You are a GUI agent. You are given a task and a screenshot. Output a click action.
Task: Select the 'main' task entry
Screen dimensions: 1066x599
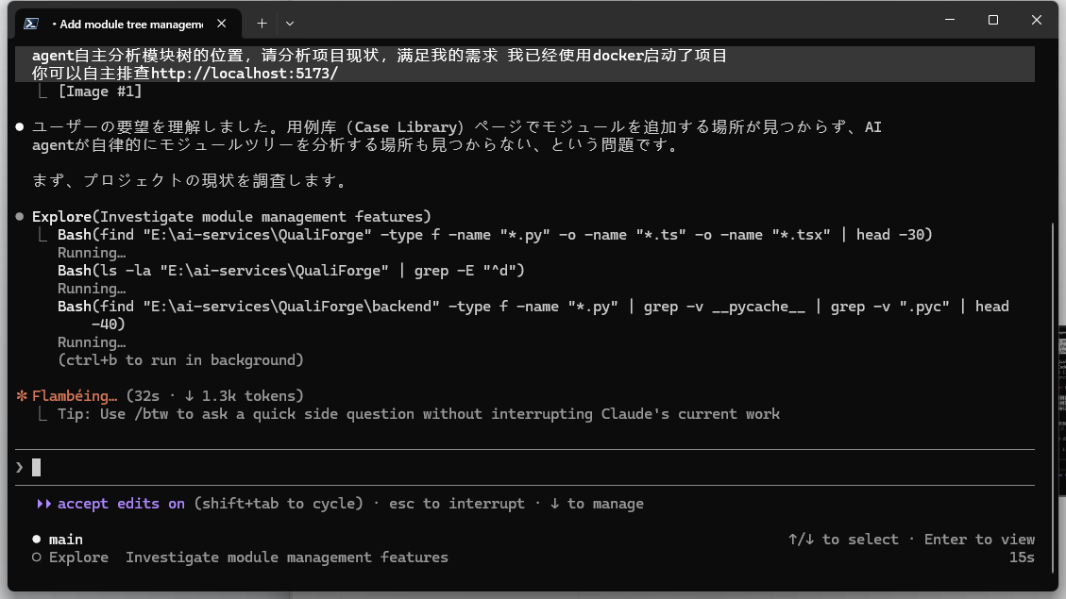(66, 540)
